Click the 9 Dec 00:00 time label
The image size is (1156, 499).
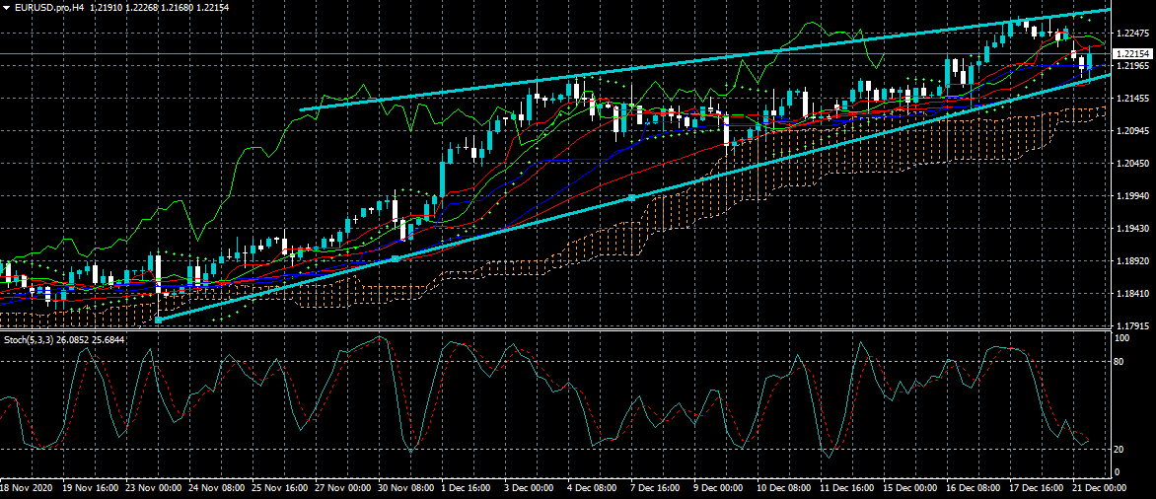[x=720, y=488]
